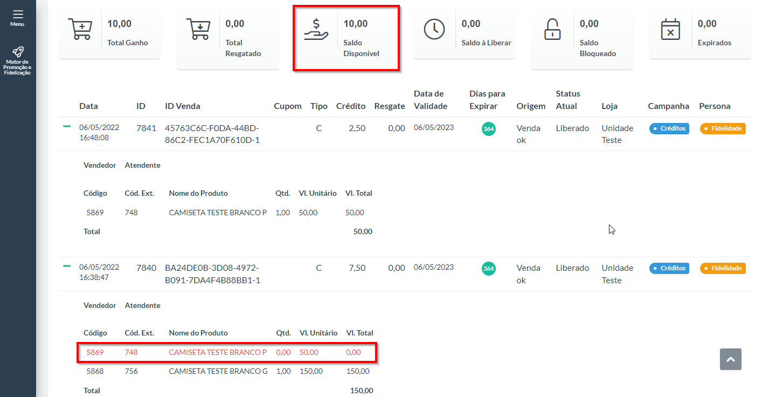Open the hamburger Menu icon
Viewport: 762px width, 397px height.
(x=18, y=15)
